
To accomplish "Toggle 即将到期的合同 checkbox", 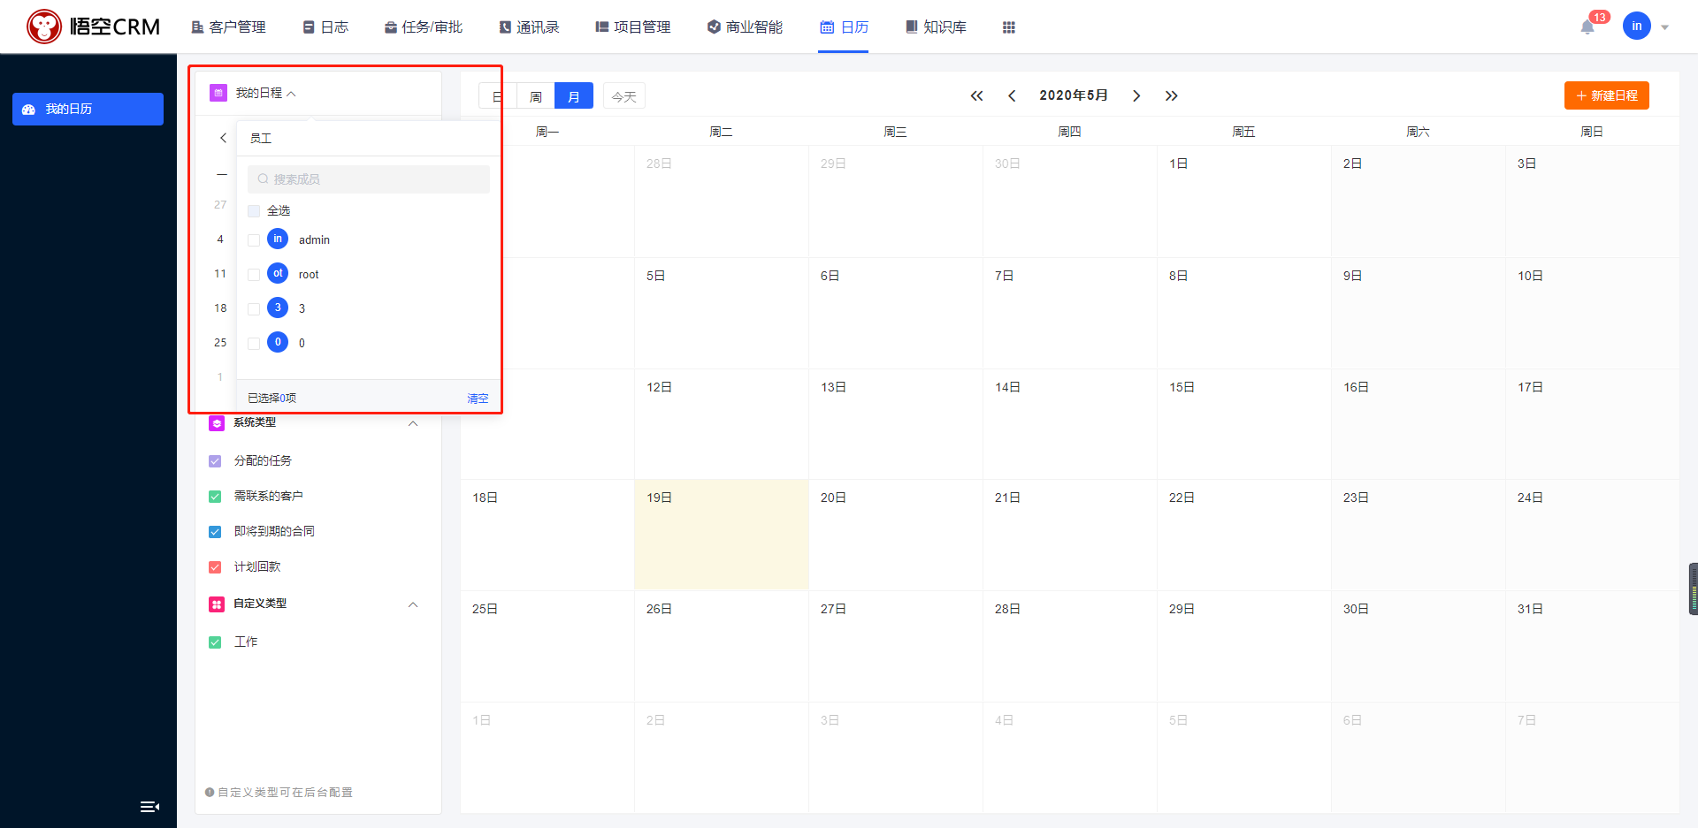I will tap(215, 532).
